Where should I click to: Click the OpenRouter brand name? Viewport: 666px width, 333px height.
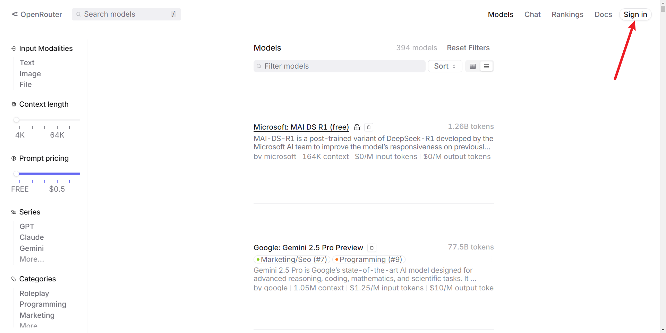pyautogui.click(x=41, y=15)
